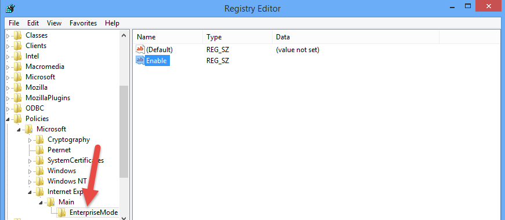Open the Edit menu
This screenshot has height=220, width=505.
click(x=33, y=23)
